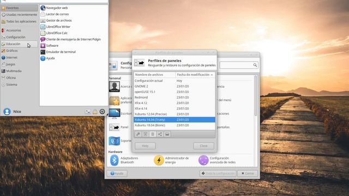Viewport: 349px width, 196px height.
Task: Open the Panel settings item
Action: coord(119,127)
